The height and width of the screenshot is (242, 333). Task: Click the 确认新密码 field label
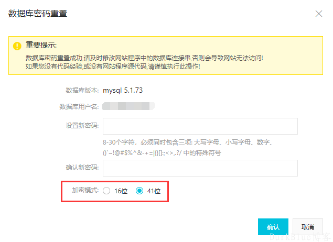pos(82,168)
